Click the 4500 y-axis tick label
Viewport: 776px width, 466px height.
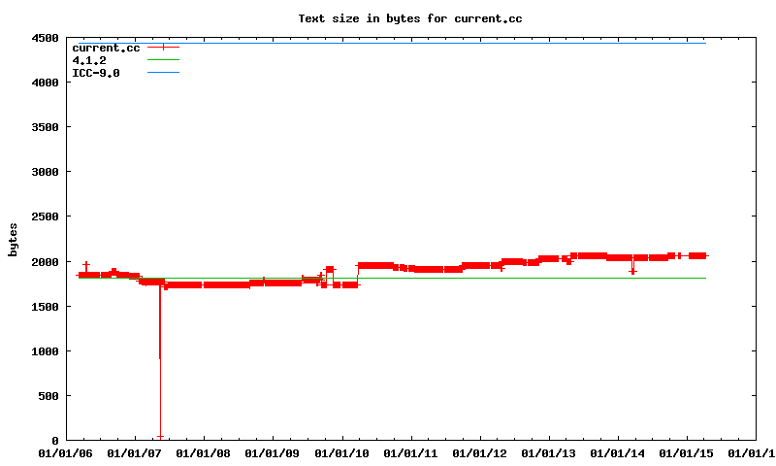tap(45, 39)
